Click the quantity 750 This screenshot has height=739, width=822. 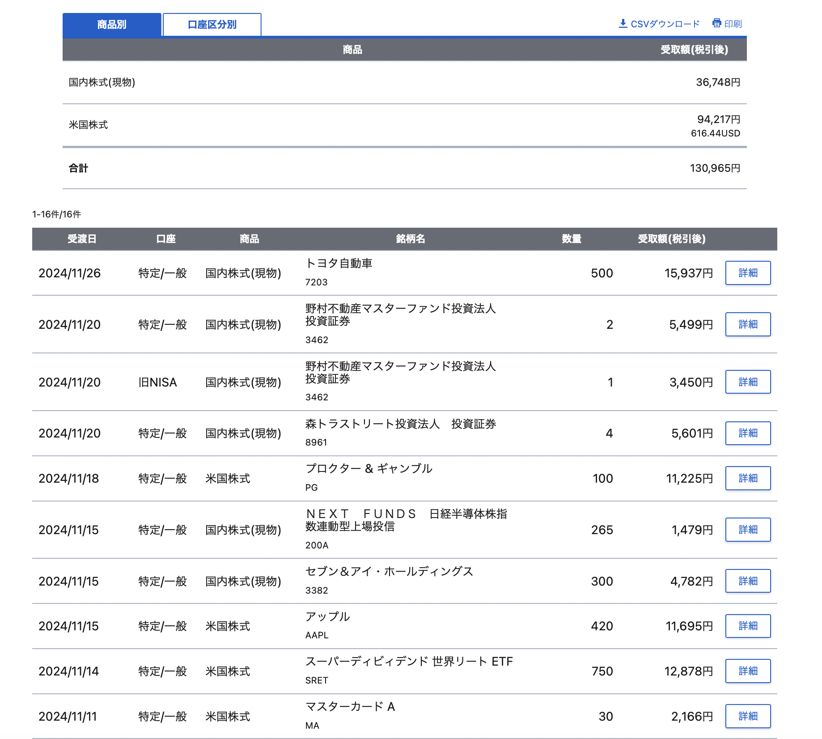(x=602, y=671)
